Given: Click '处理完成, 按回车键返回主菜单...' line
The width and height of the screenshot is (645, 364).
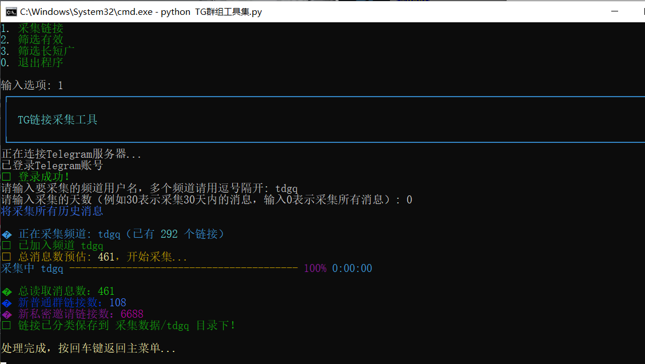Looking at the screenshot, I should tap(89, 349).
